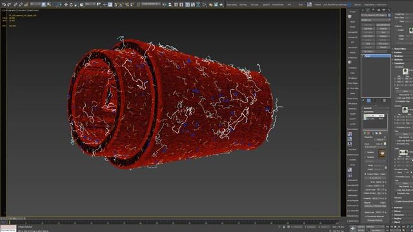Click the Render Production teapot icon
The height and width of the screenshot is (232, 413).
[221, 5]
